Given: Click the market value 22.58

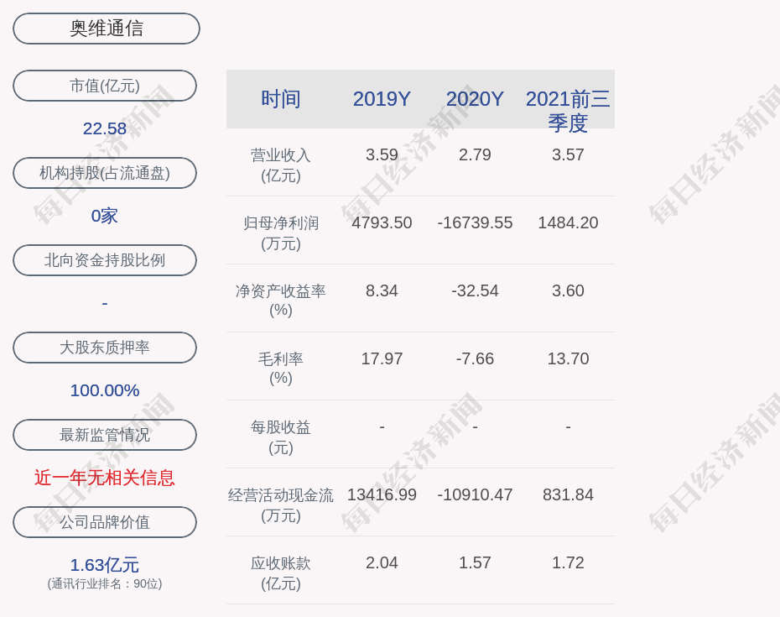Looking at the screenshot, I should [105, 128].
